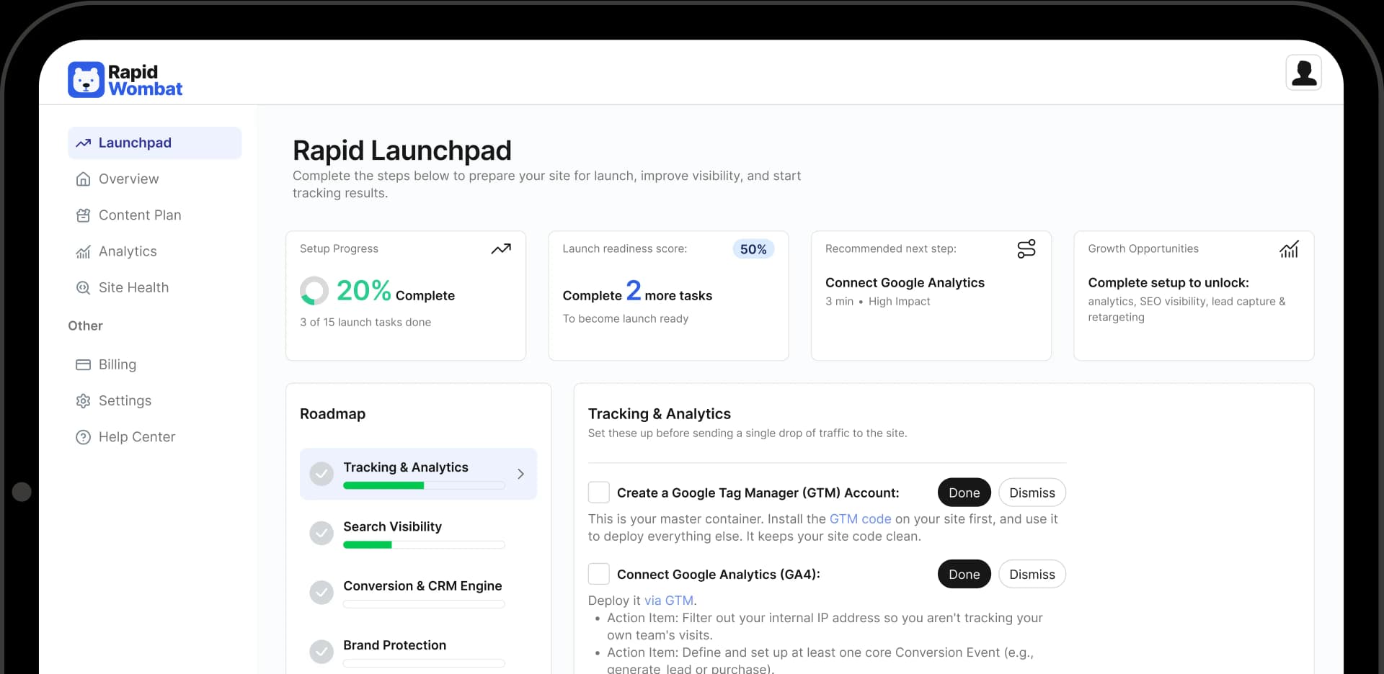
Task: Open the user profile avatar icon
Action: 1303,73
